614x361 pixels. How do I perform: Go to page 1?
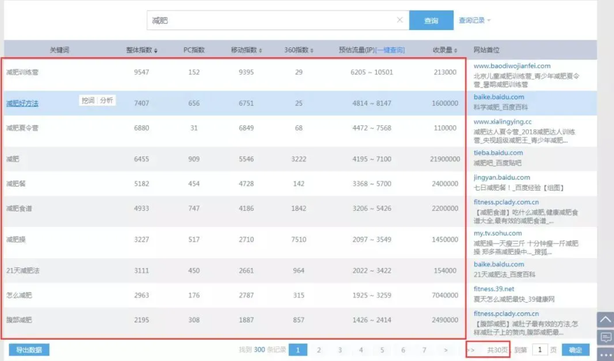point(298,350)
